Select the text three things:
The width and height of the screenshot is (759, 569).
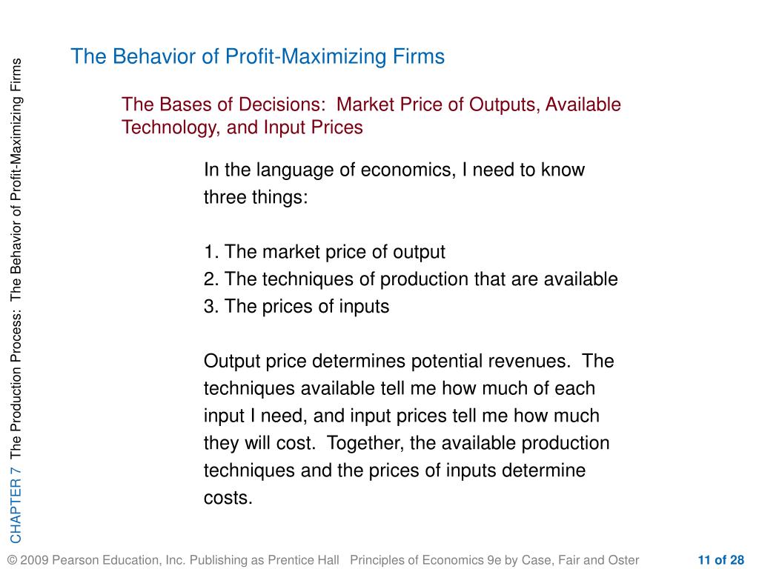click(x=256, y=197)
